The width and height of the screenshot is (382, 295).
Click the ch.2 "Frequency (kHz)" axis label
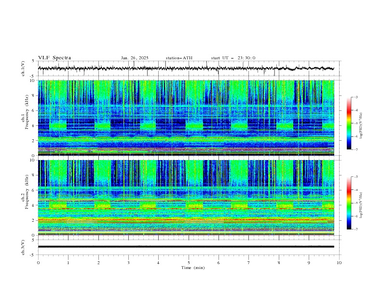[x=27, y=192]
